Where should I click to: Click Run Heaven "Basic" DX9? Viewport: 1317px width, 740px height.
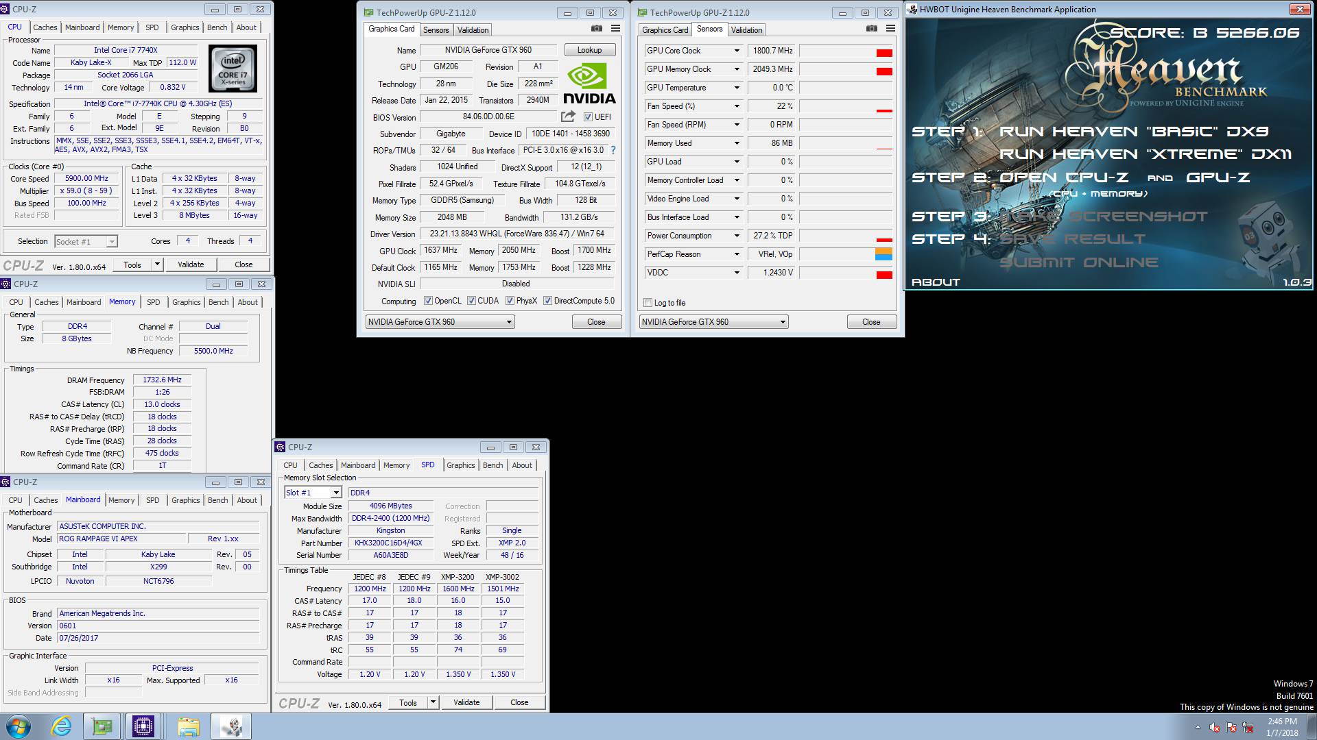pyautogui.click(x=1134, y=132)
